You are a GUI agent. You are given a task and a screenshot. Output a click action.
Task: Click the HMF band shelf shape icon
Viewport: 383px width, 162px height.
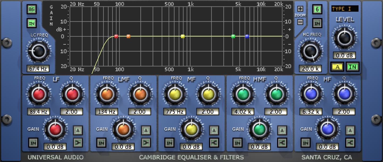pos(282,143)
